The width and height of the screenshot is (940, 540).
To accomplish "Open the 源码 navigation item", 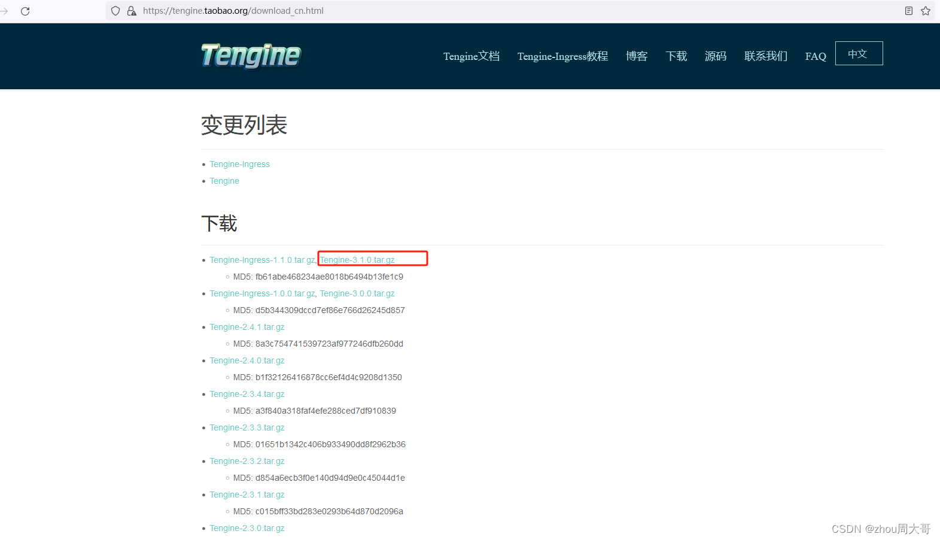I will click(716, 56).
